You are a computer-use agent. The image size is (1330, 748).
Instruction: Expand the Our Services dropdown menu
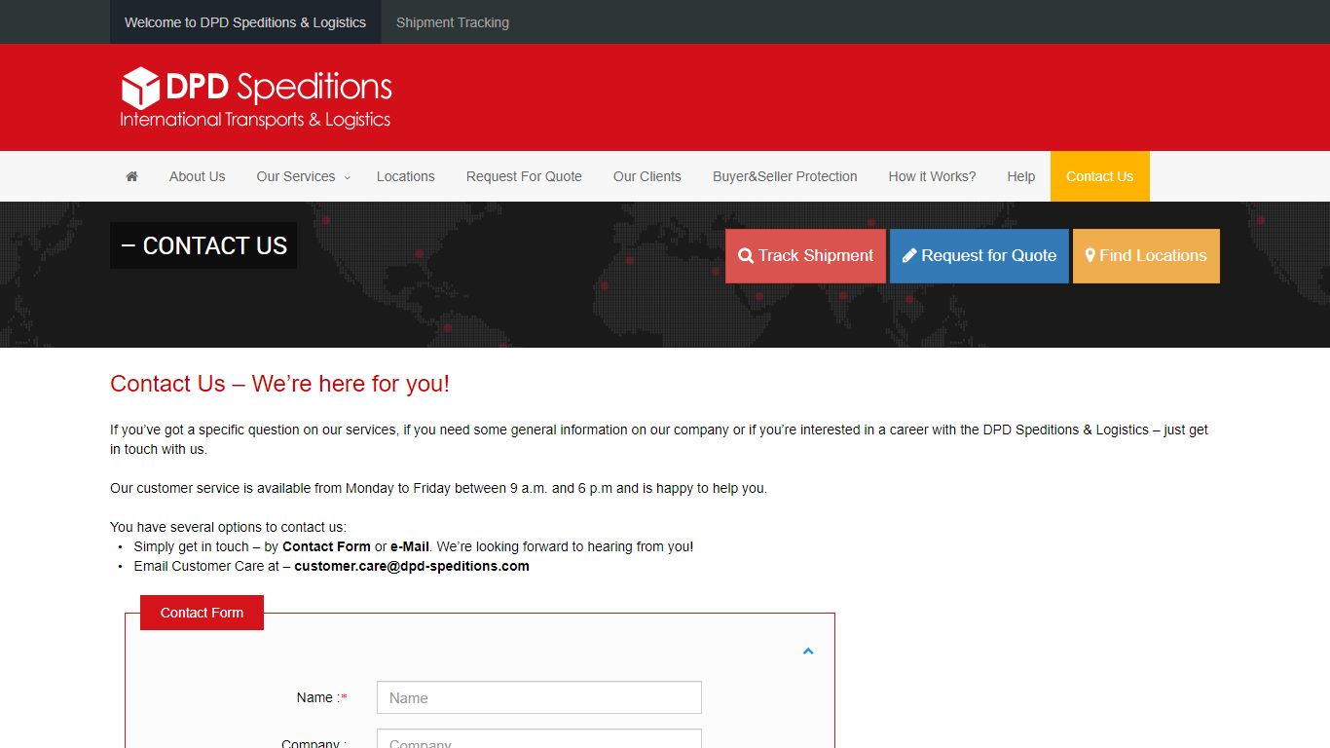pyautogui.click(x=303, y=176)
